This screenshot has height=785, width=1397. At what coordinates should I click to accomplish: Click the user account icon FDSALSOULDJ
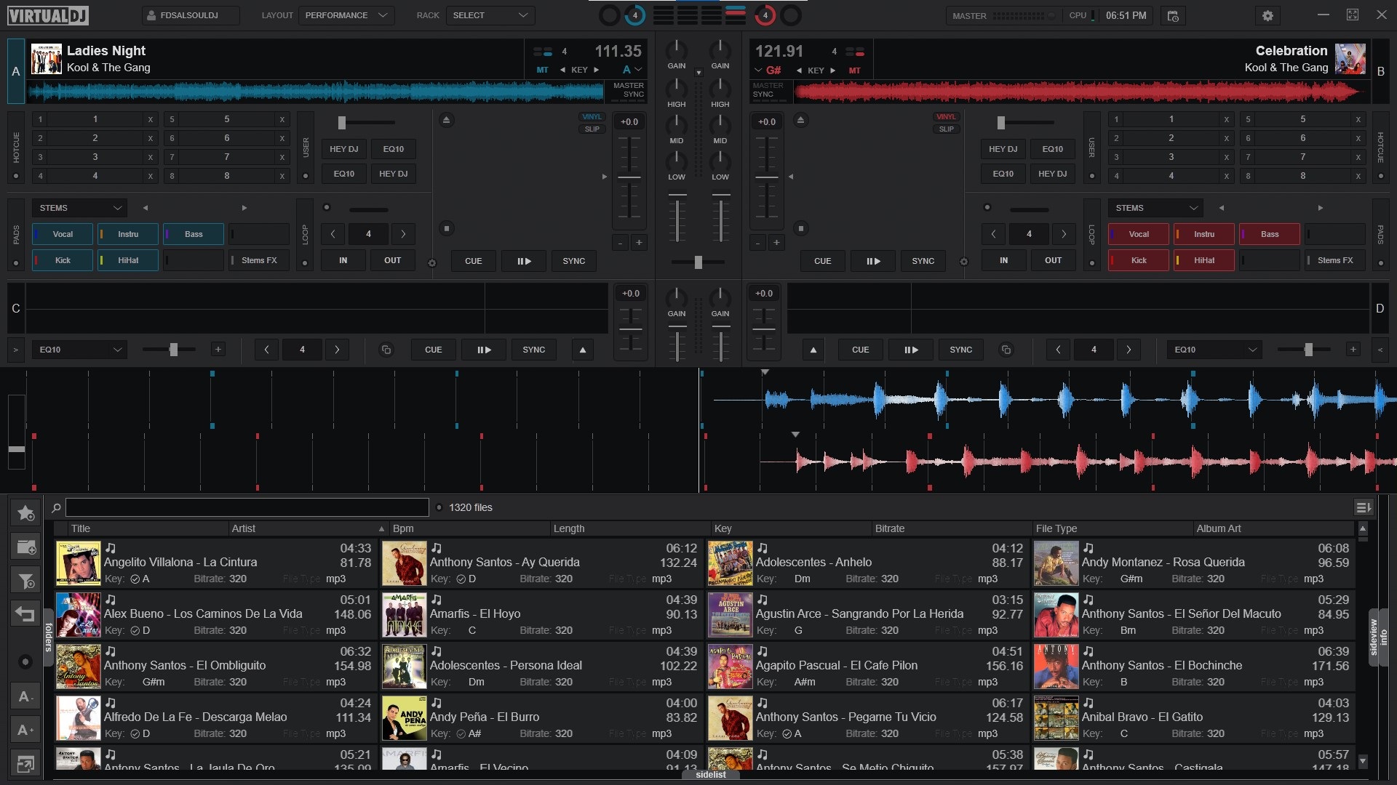(x=190, y=15)
